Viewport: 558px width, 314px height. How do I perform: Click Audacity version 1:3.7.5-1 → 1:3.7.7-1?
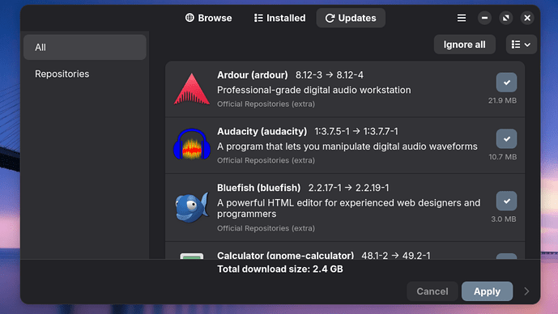(x=356, y=132)
